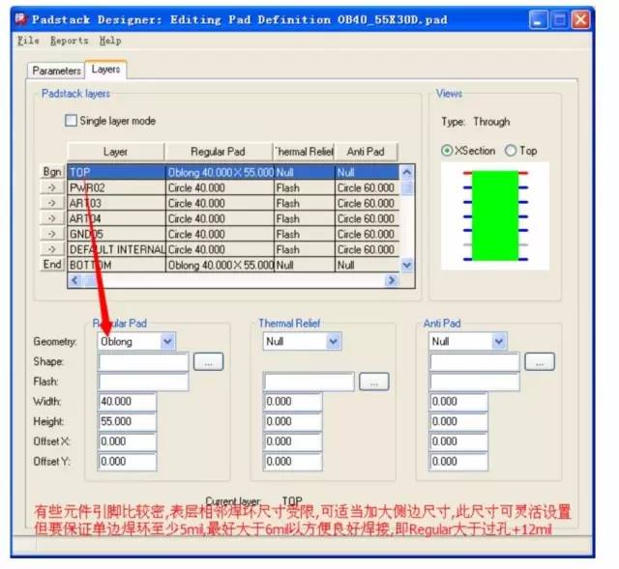The height and width of the screenshot is (569, 619).
Task: Click the Regular Pad column header
Action: (219, 152)
